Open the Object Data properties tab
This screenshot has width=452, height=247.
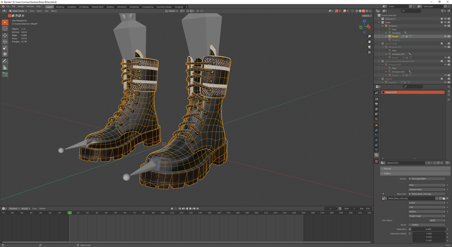[x=376, y=150]
